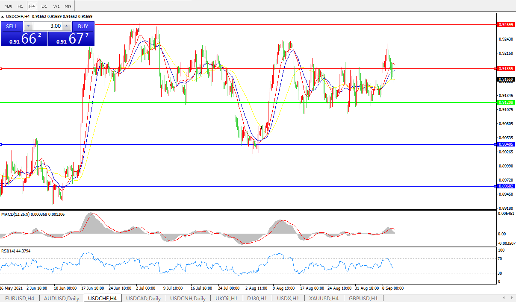Screen dimensions: 516x302
Task: Increase trade volume with up arrow
Action: click(66, 26)
